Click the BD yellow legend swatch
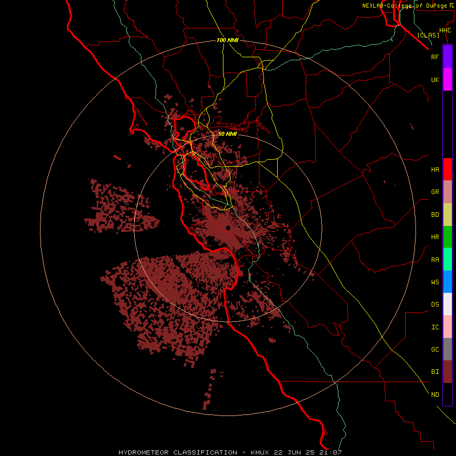 point(447,215)
